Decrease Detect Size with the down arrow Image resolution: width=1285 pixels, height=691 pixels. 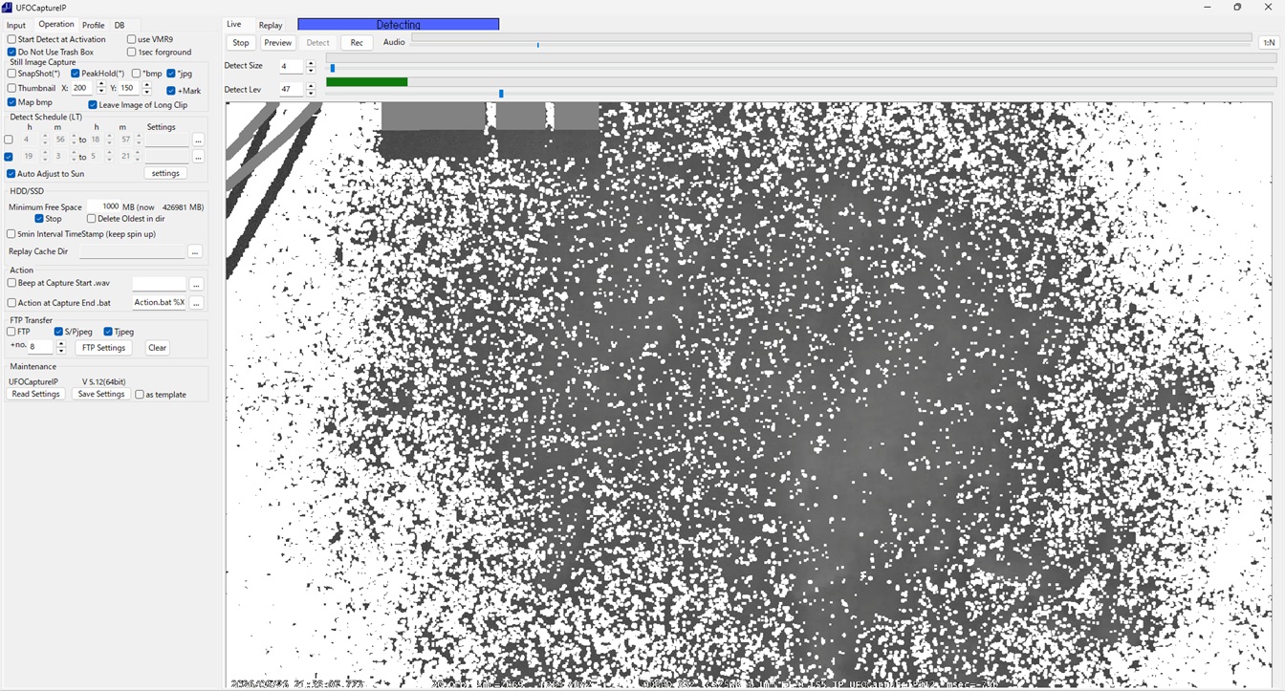[311, 71]
